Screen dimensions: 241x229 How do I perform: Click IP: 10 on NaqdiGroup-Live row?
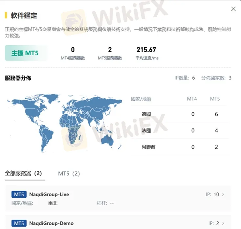pyautogui.click(x=212, y=195)
